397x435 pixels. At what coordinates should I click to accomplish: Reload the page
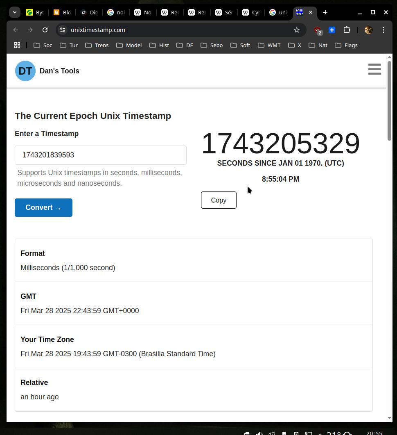tap(45, 30)
